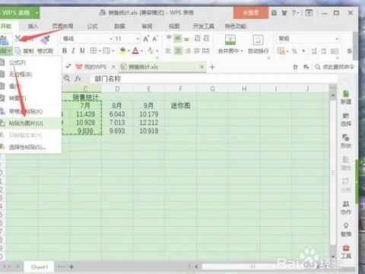Open 新建 in right sidebar

(x=346, y=97)
